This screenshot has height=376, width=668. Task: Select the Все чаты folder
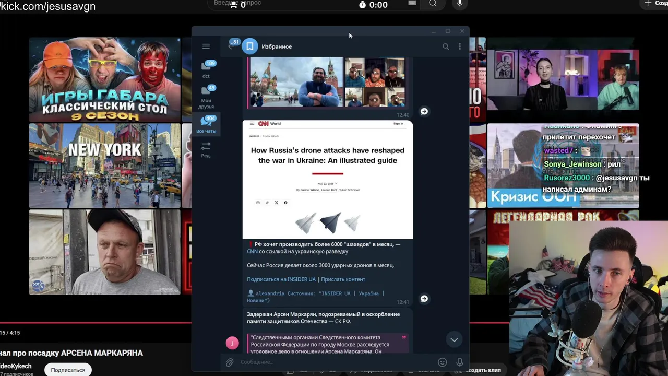207,125
